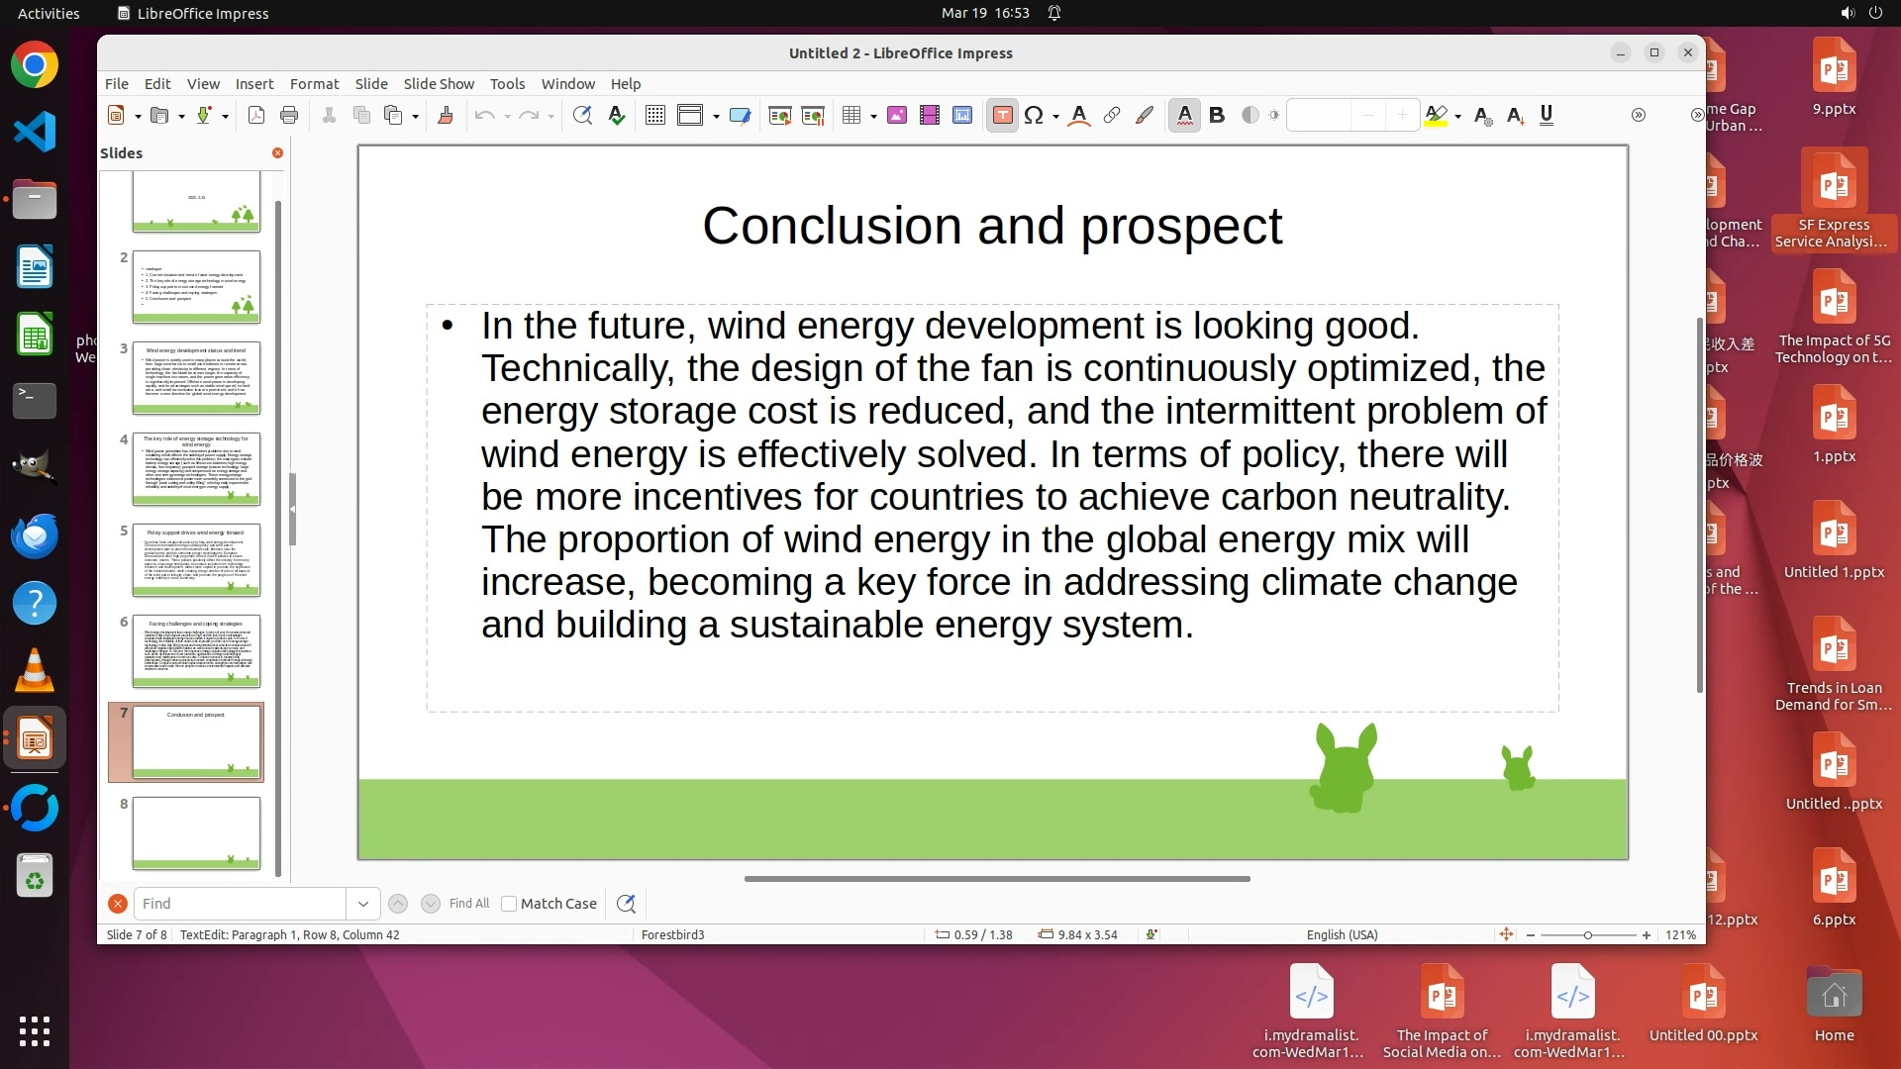
Task: Open the Slide Show menu
Action: pos(439,84)
